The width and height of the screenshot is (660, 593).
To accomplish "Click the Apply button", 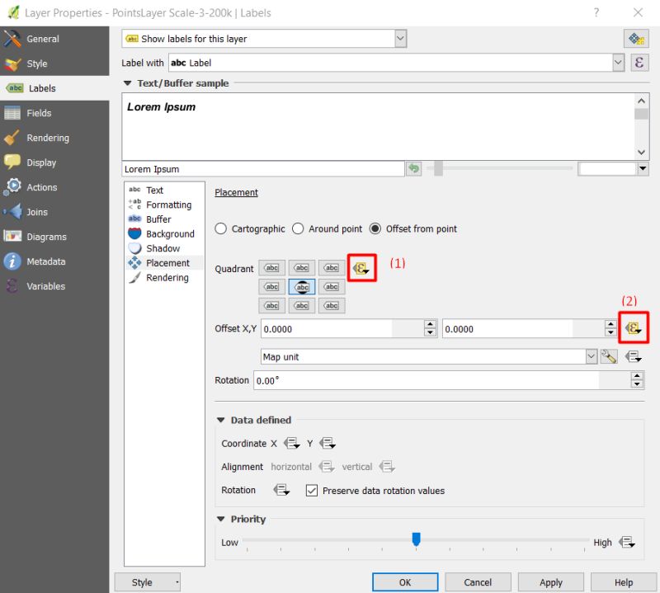I will 550,581.
